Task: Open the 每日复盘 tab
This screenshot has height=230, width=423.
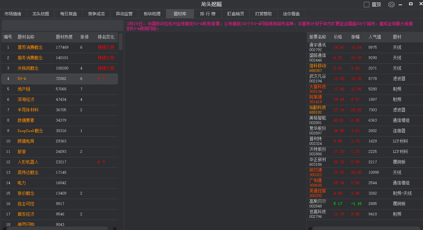Action: (68, 14)
